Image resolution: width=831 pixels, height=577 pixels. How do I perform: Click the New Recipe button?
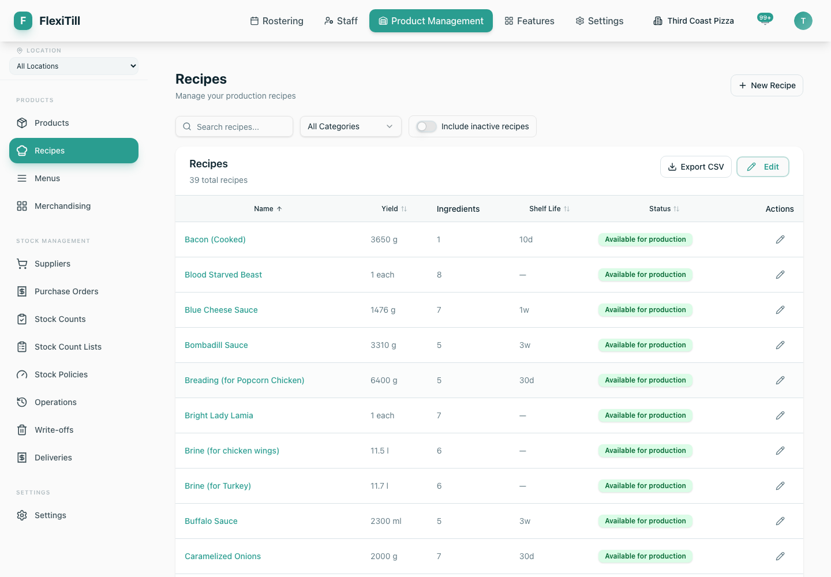pos(767,85)
